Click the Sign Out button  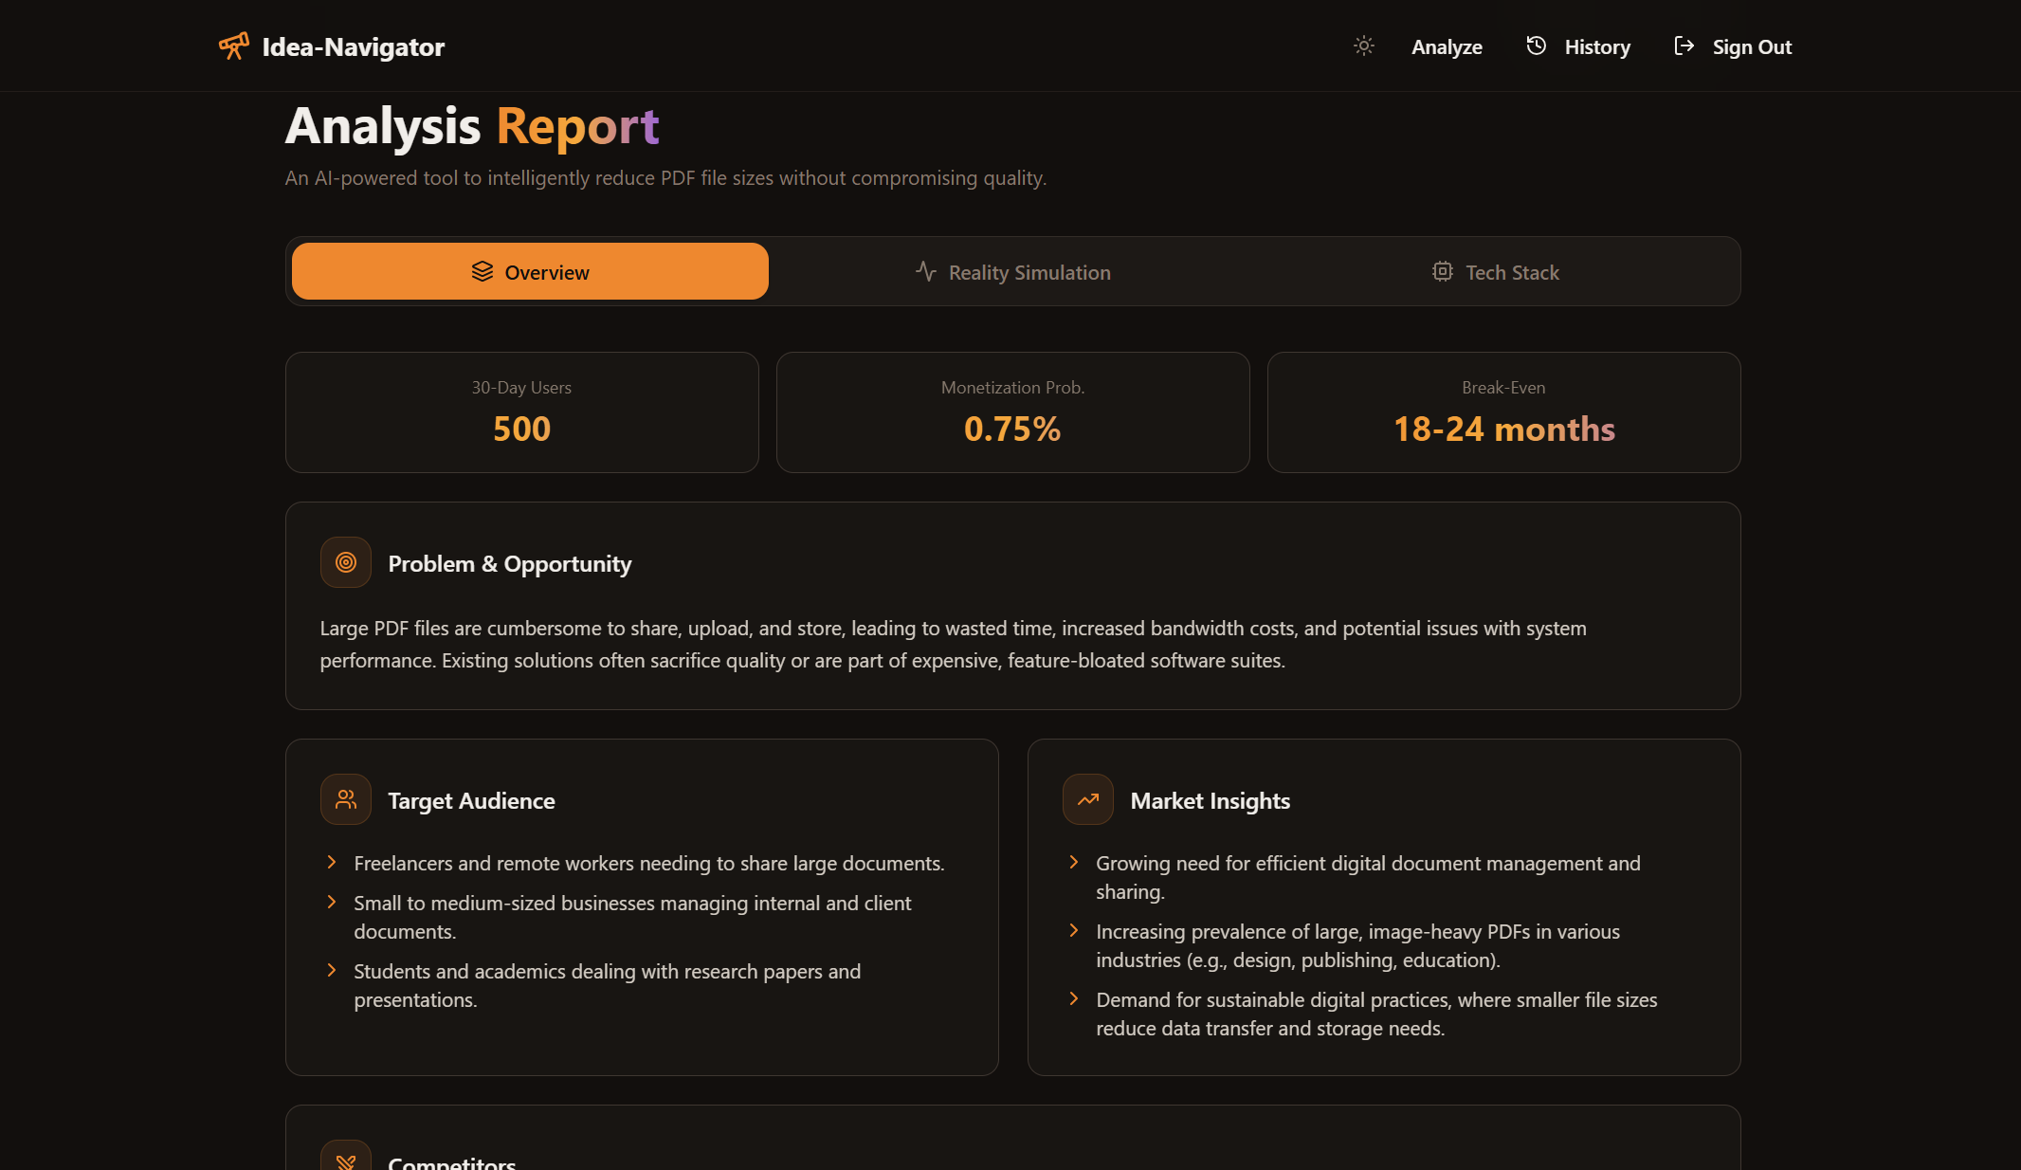1751,46
